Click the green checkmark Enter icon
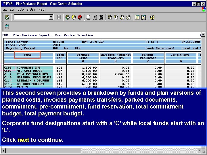207x155 pixels. [7, 17]
